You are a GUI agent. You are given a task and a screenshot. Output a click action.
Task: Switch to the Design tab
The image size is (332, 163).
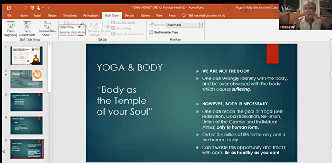[x=52, y=15]
